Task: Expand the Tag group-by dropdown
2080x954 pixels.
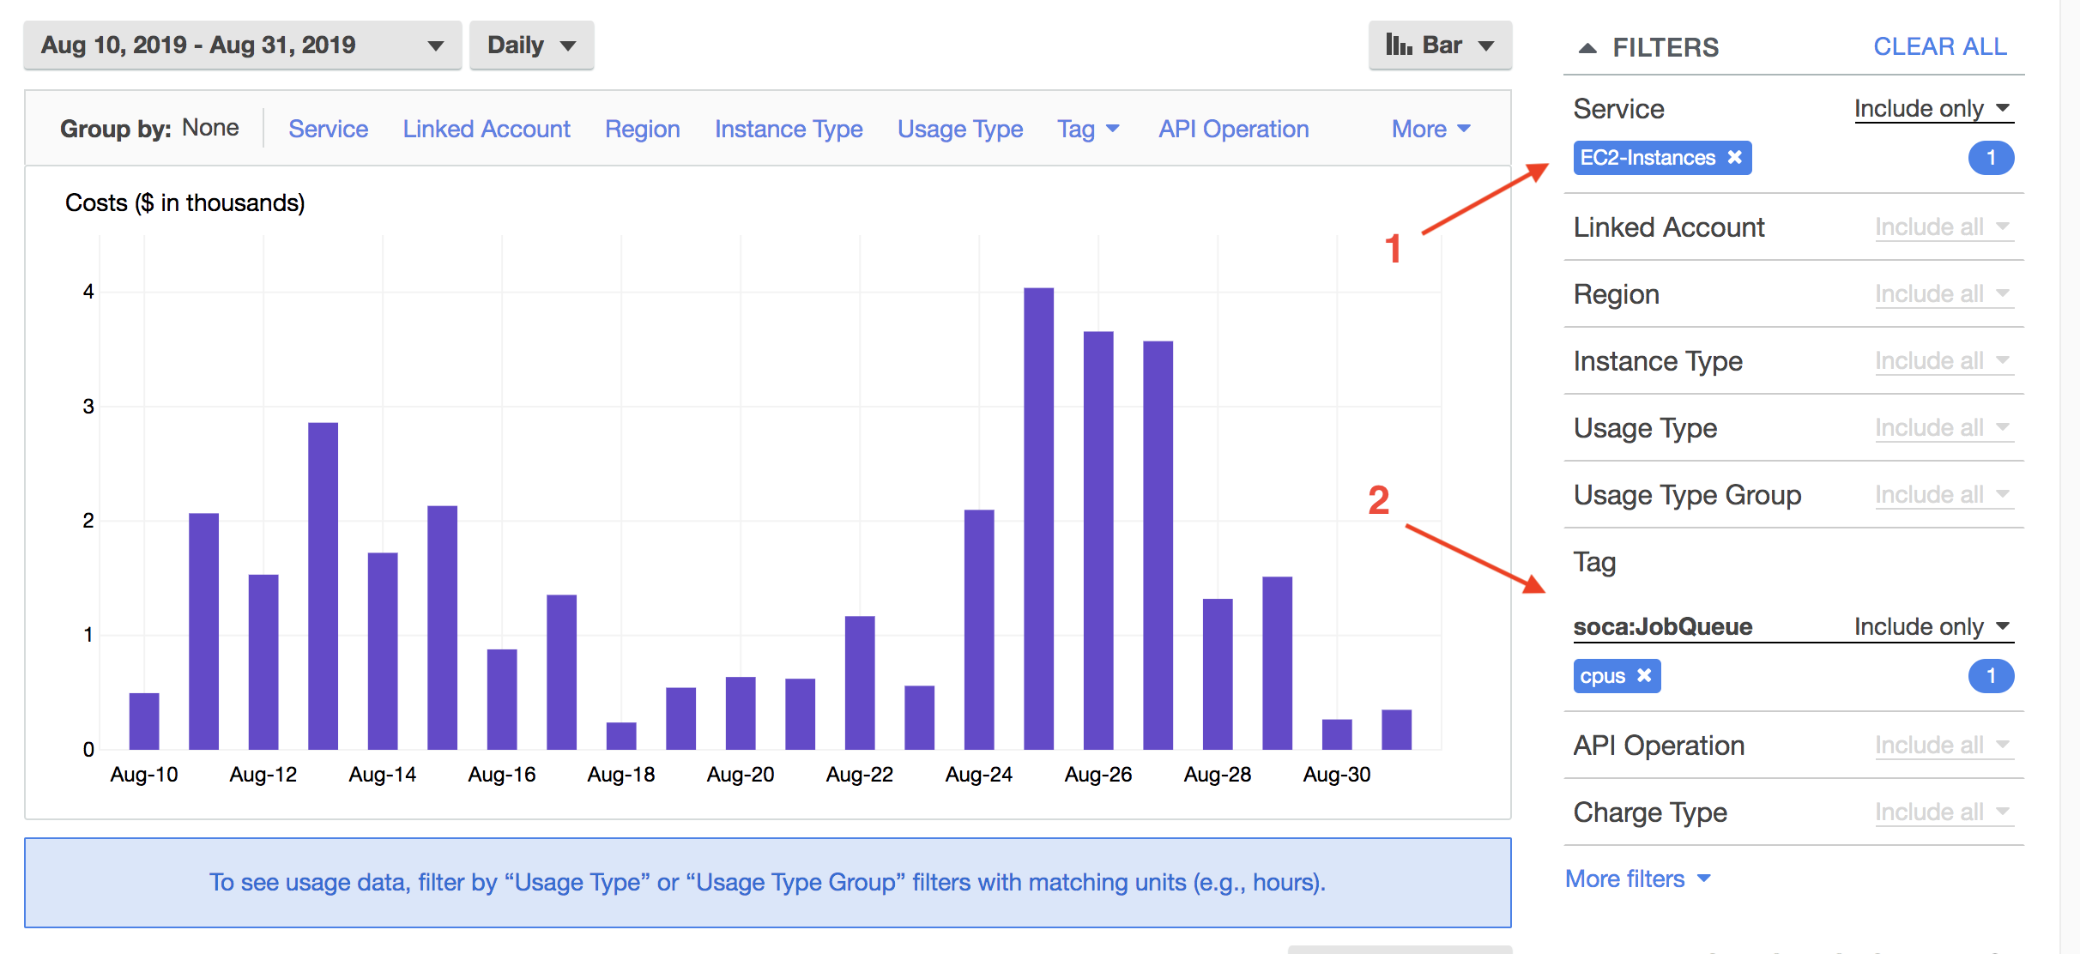Action: (x=1088, y=129)
